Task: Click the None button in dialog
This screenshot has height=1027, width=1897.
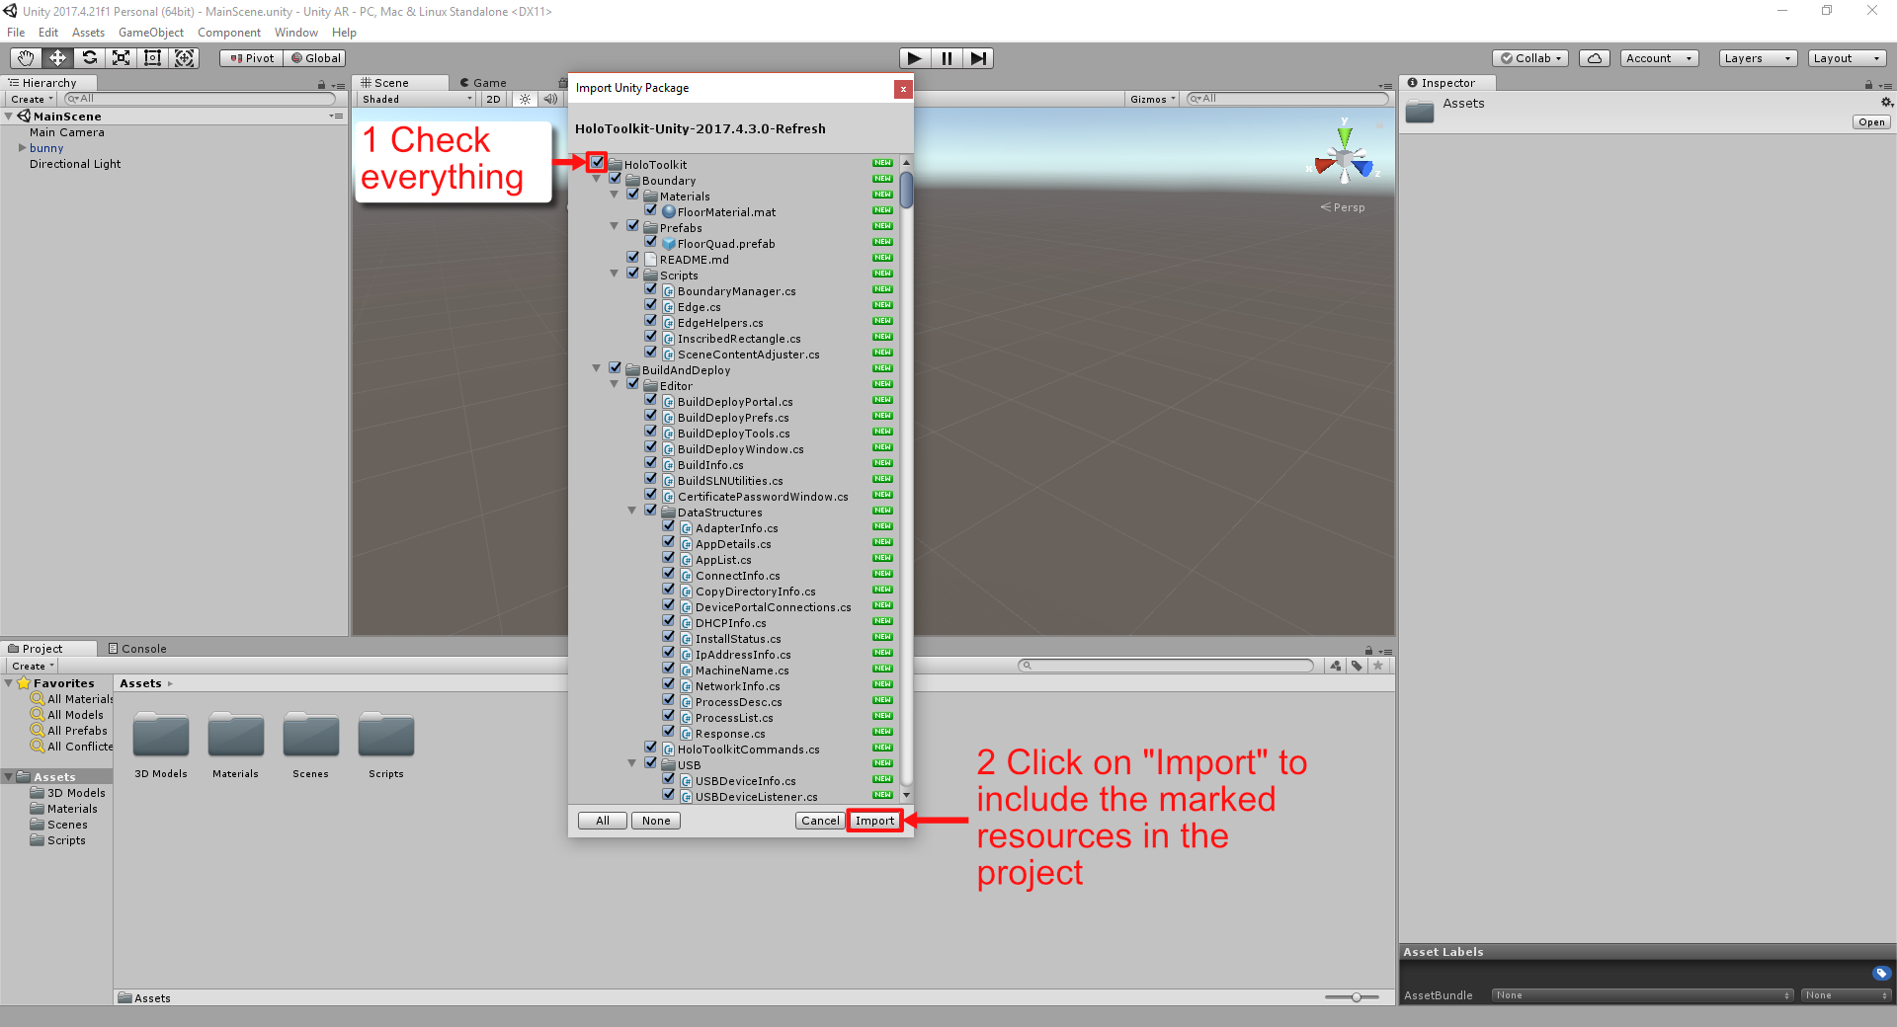Action: tap(655, 821)
